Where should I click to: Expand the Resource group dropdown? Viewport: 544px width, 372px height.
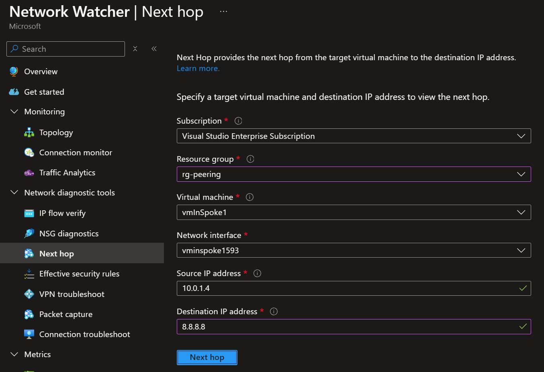[x=521, y=174]
